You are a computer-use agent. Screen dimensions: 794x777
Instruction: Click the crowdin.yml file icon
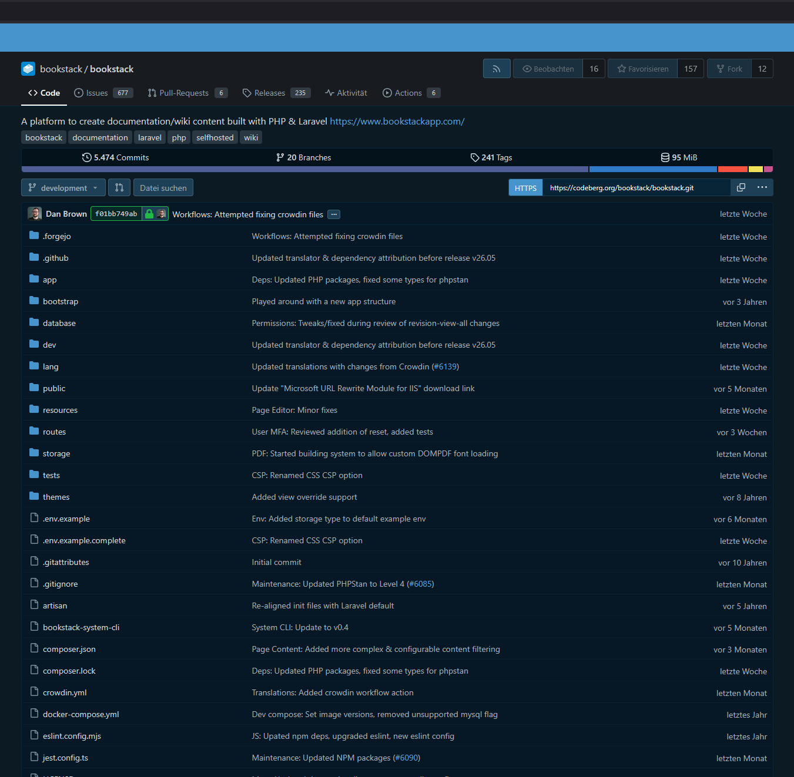coord(34,692)
